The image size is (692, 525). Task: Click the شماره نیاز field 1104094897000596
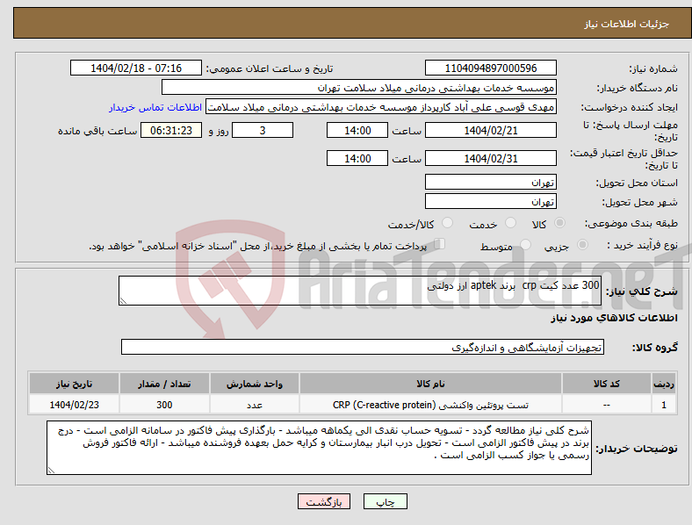490,68
